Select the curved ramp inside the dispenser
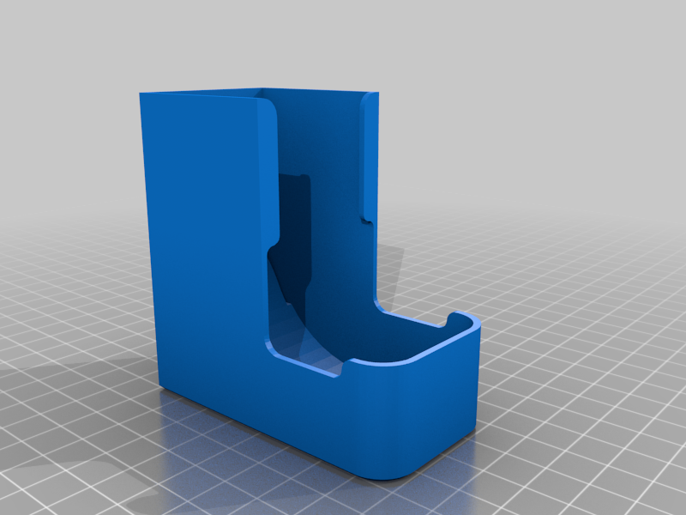686x515 pixels. tap(302, 324)
